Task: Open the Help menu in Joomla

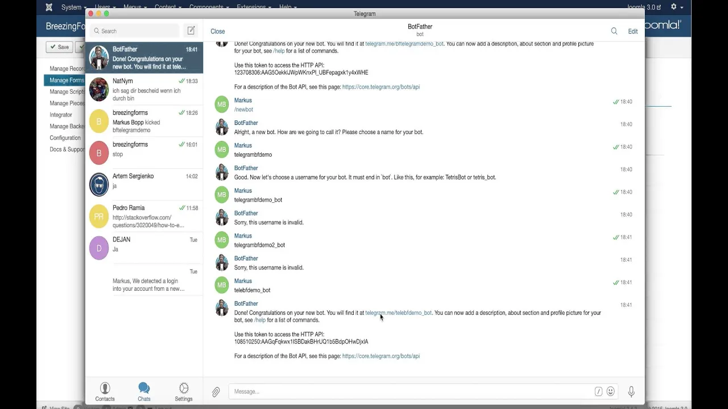Action: (x=288, y=7)
